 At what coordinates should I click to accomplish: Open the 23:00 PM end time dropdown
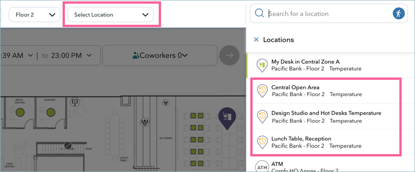71,55
